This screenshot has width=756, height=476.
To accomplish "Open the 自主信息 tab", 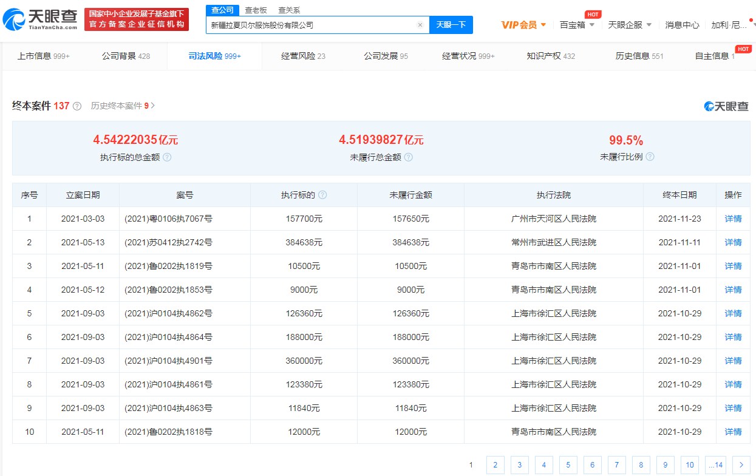I will [x=715, y=56].
